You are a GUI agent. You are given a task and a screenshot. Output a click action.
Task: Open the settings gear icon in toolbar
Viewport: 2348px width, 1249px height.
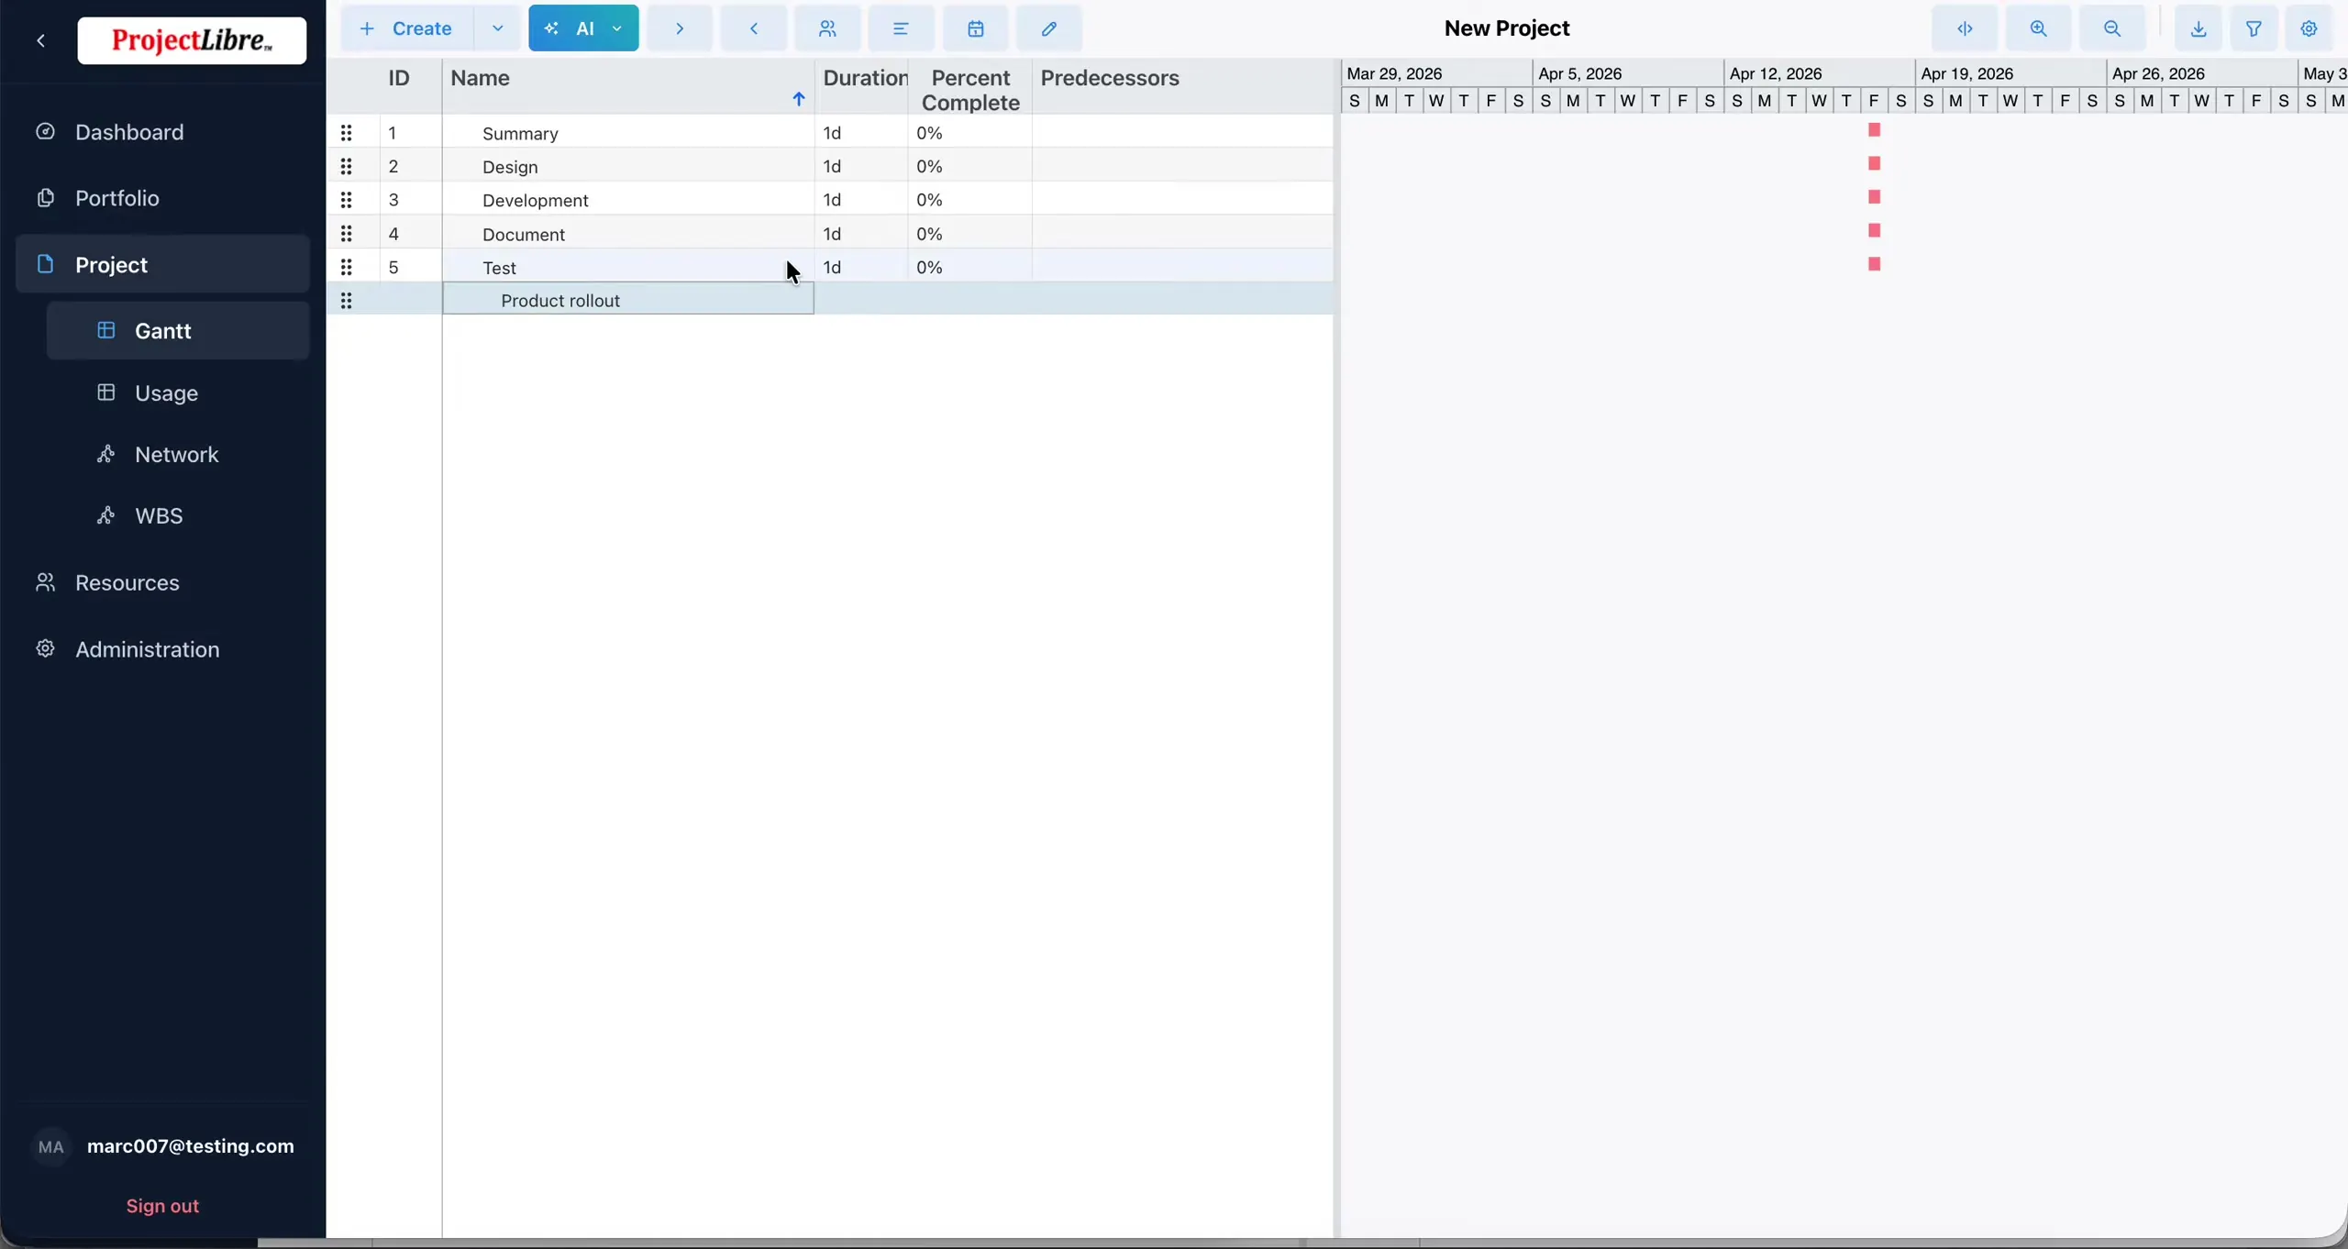tap(2309, 28)
